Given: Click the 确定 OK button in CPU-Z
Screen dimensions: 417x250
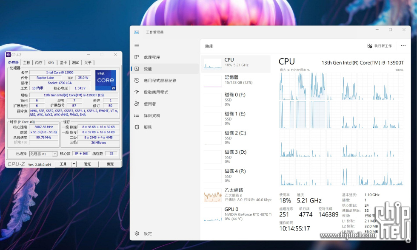Looking at the screenshot, I should pos(110,164).
